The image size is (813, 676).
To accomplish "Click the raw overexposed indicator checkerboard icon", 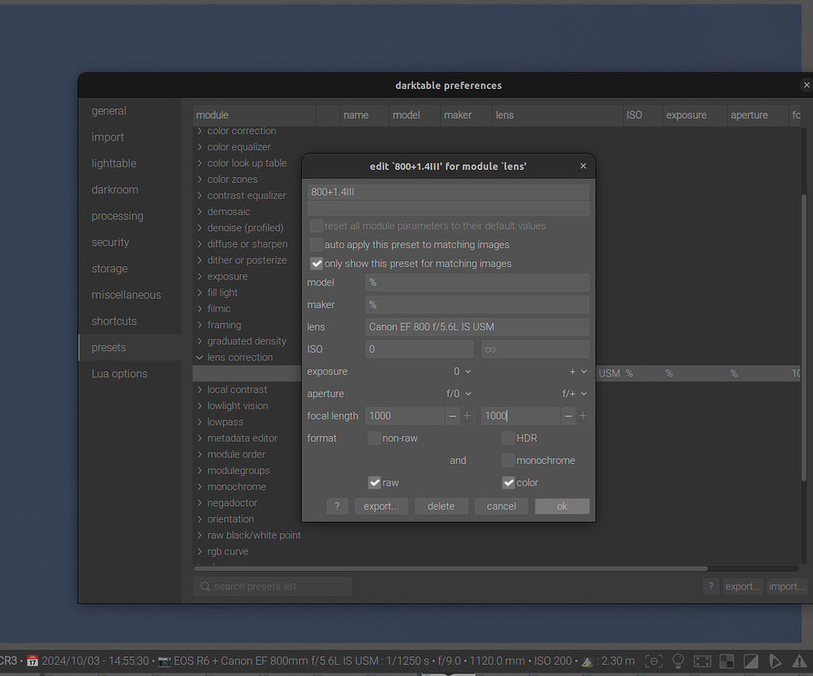I will tap(726, 661).
